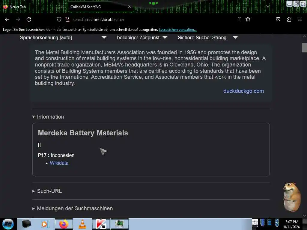Open Lesezeichen verwalten link
Image resolution: width=307 pixels, height=230 pixels.
point(177,30)
